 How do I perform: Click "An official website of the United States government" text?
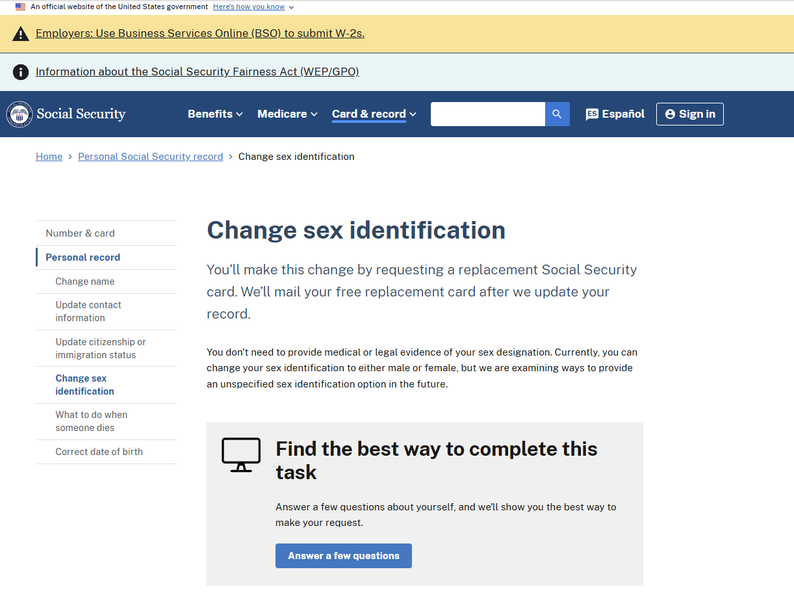click(120, 7)
